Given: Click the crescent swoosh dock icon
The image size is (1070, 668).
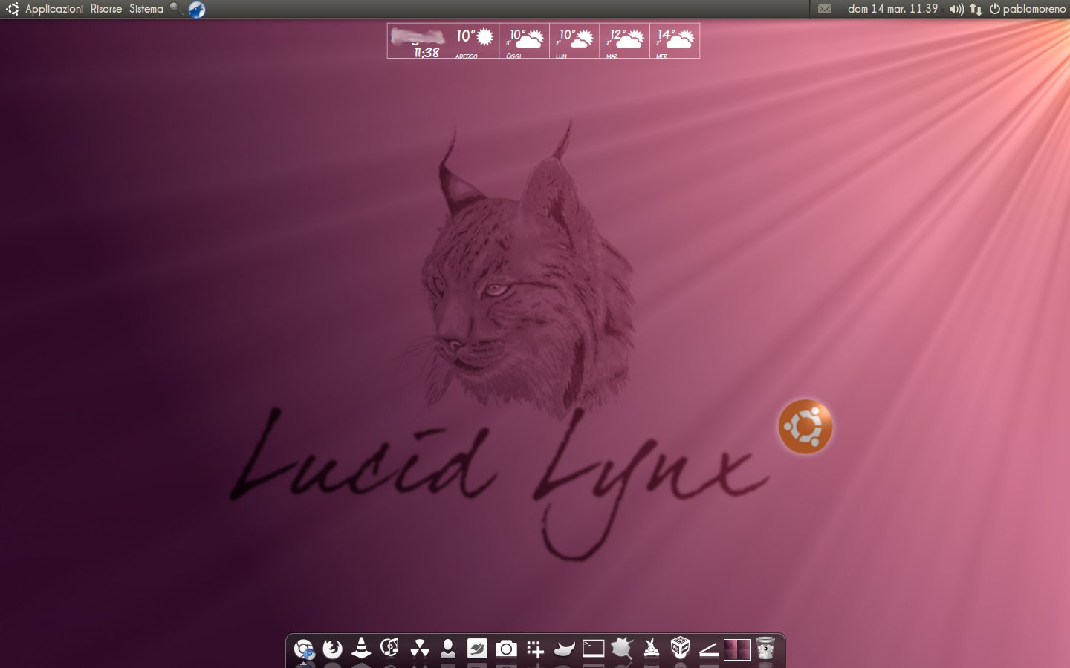Looking at the screenshot, I should pos(564,649).
